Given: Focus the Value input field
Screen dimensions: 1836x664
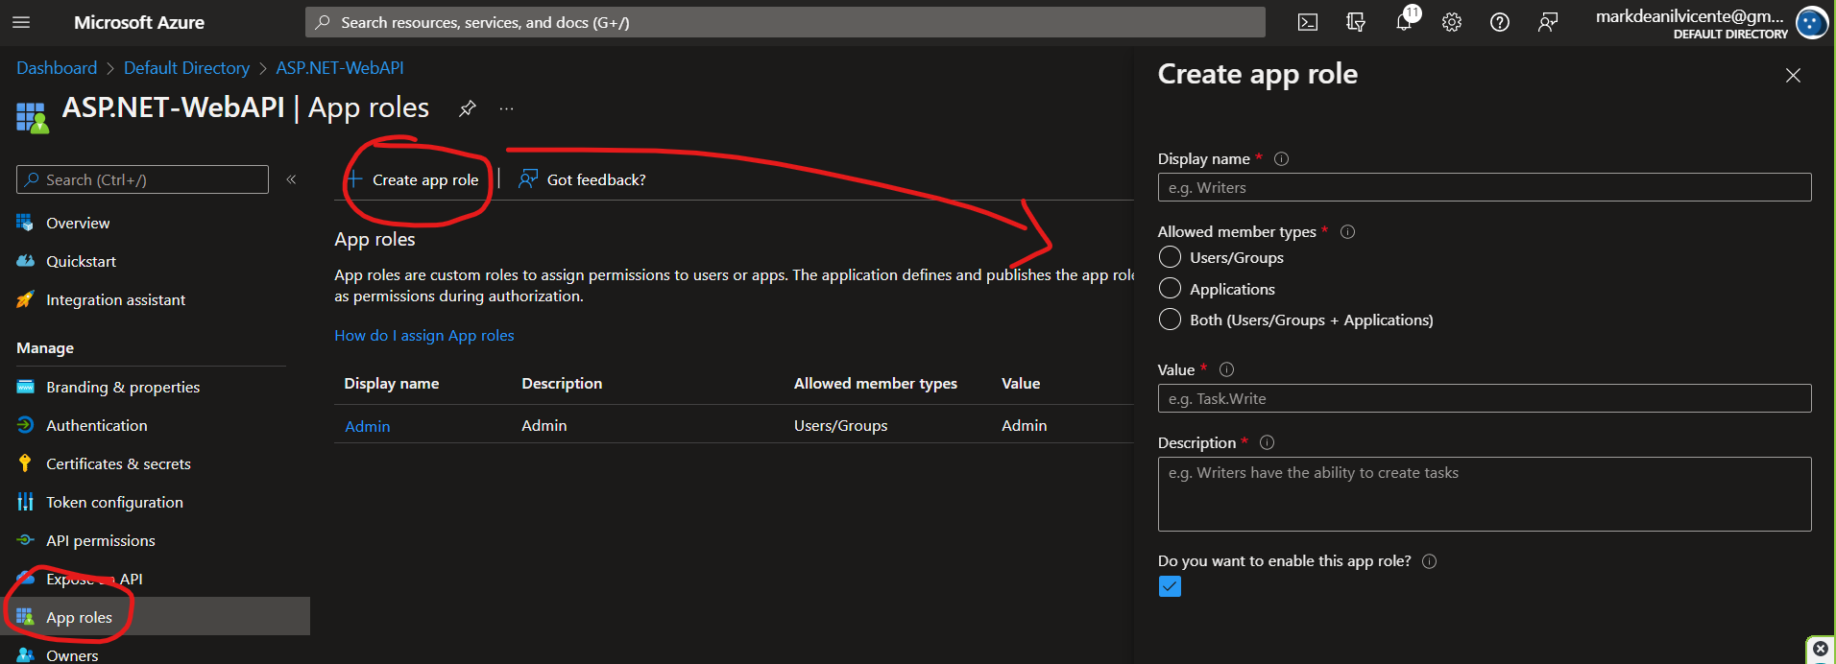Looking at the screenshot, I should click(x=1485, y=398).
